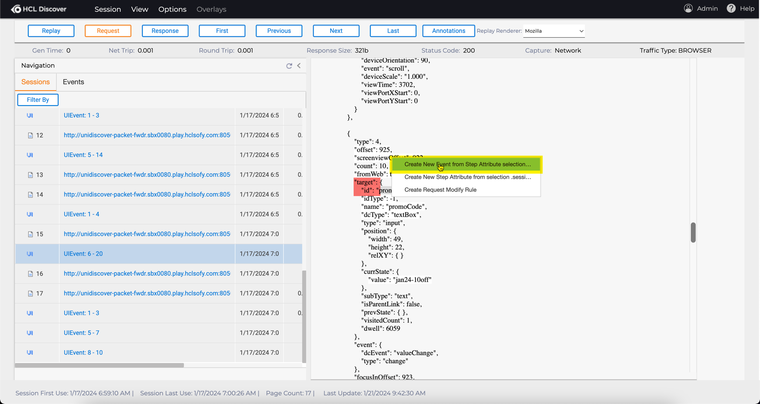Go to the Next hit
The height and width of the screenshot is (404, 760).
[x=336, y=31]
